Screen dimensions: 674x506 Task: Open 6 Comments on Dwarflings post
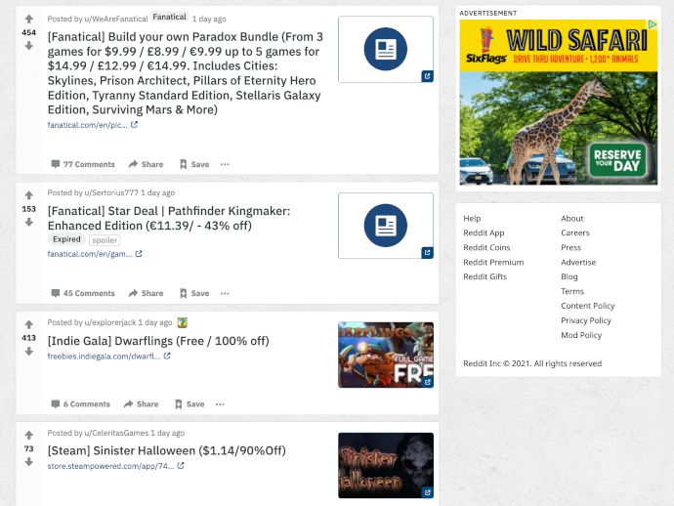click(x=80, y=404)
